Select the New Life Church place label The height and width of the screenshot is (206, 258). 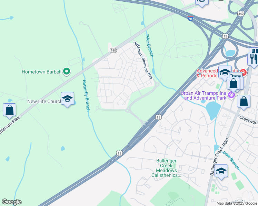point(44,101)
